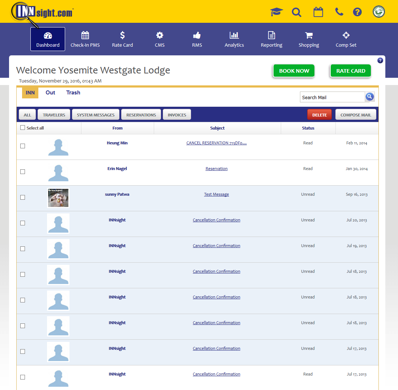Click into the Search Mail field
Screen dimensions: 398x390
(x=332, y=97)
